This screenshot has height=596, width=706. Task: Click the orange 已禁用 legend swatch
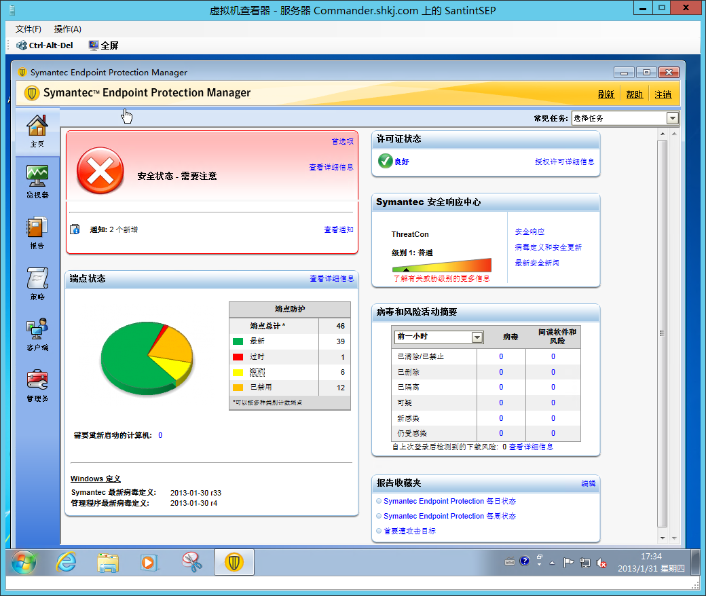238,388
